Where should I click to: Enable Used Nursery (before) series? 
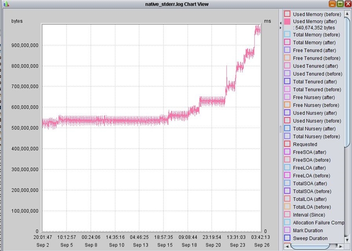[287, 121]
